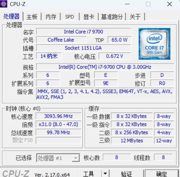Click the processor name field Intel Core i7 9700
Viewport: 180px width, 177px height.
coord(84,32)
